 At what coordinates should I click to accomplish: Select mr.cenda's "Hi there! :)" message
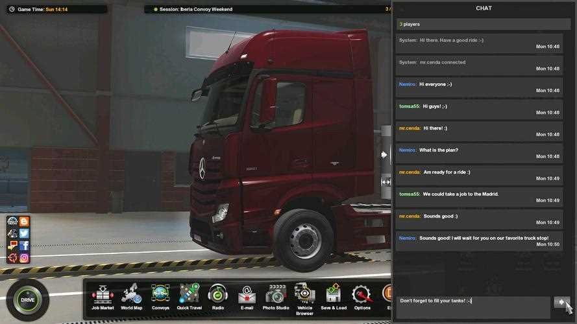[x=479, y=132]
